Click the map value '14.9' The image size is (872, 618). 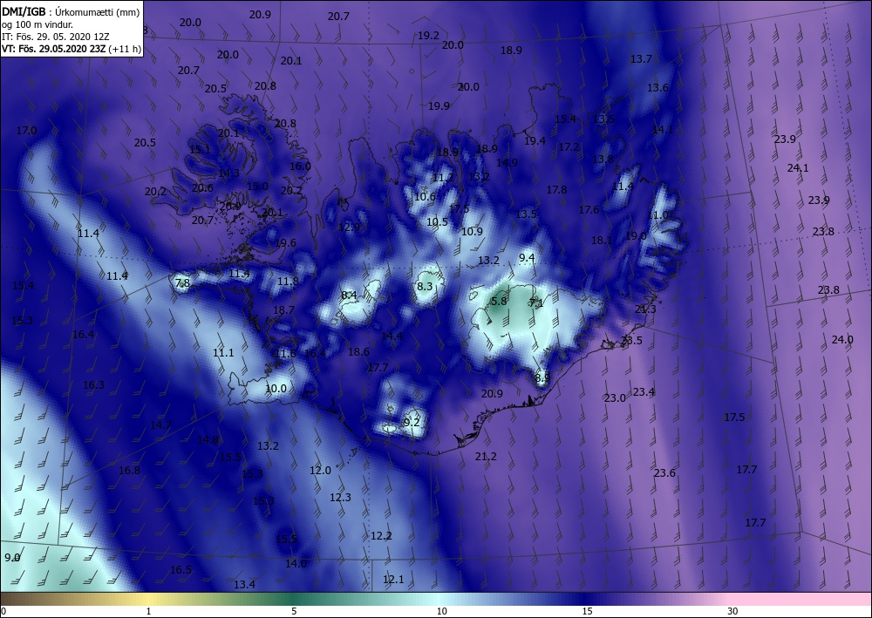tap(507, 163)
